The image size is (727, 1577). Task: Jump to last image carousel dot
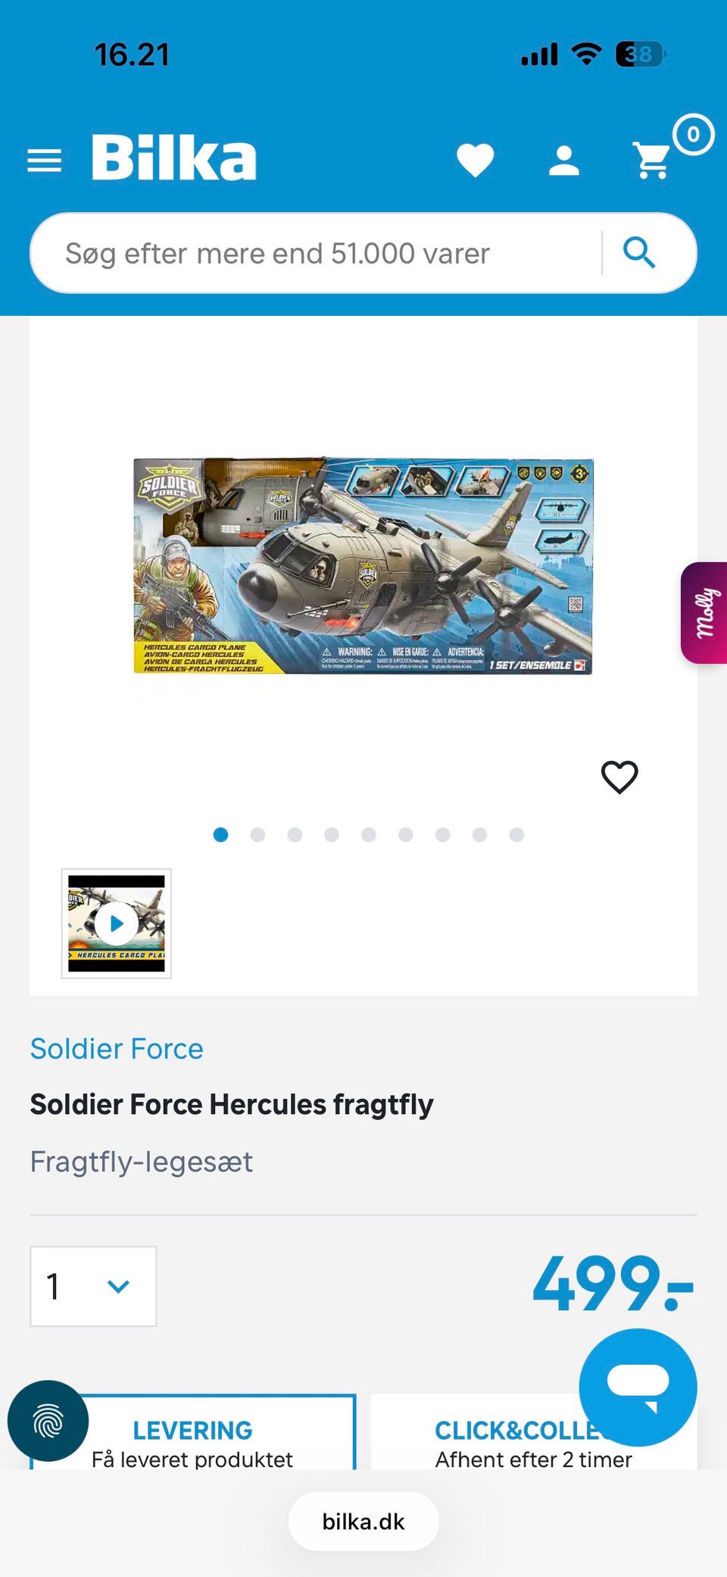tap(516, 834)
